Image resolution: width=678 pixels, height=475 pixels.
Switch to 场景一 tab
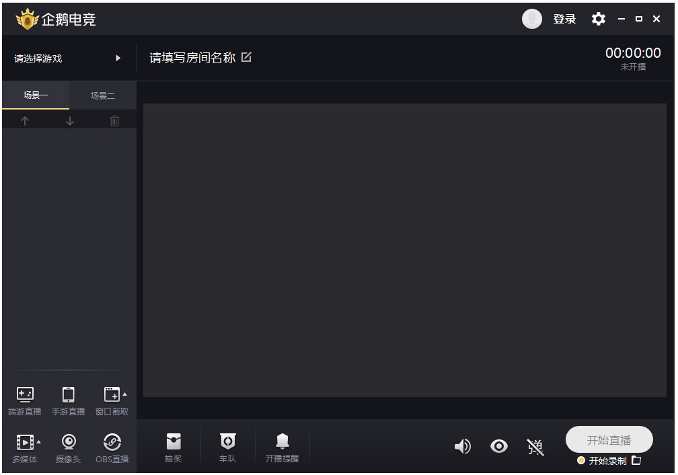tap(36, 95)
